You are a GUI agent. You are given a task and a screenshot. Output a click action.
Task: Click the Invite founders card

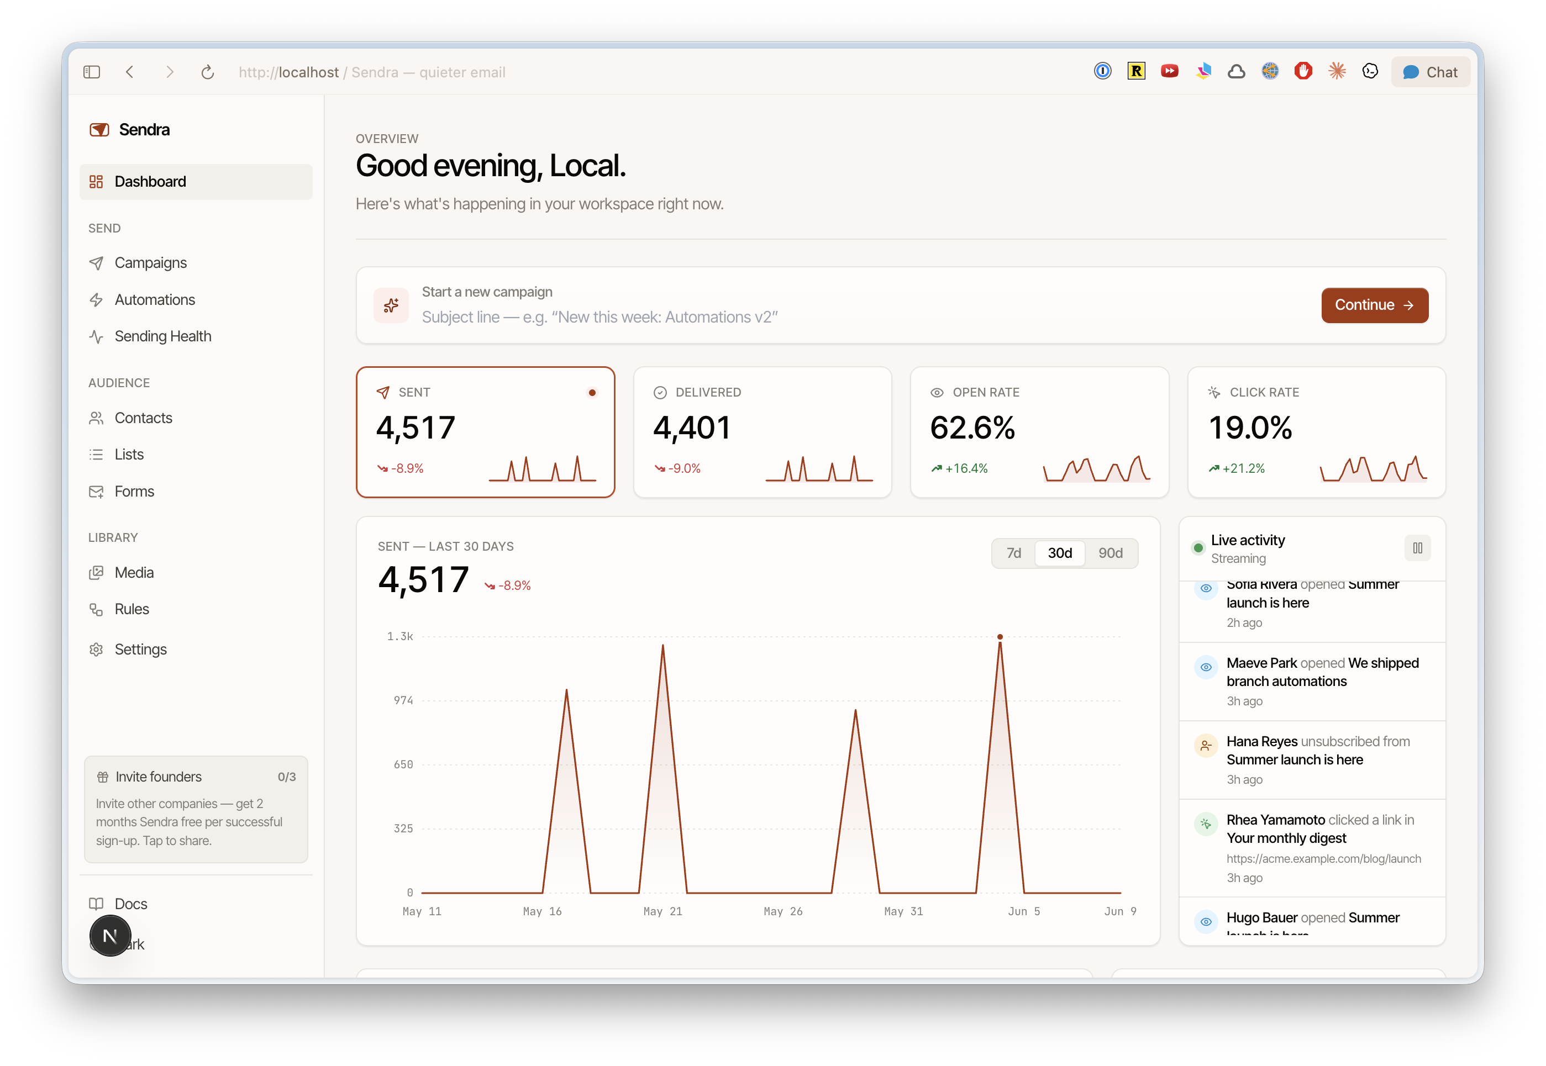pyautogui.click(x=196, y=809)
